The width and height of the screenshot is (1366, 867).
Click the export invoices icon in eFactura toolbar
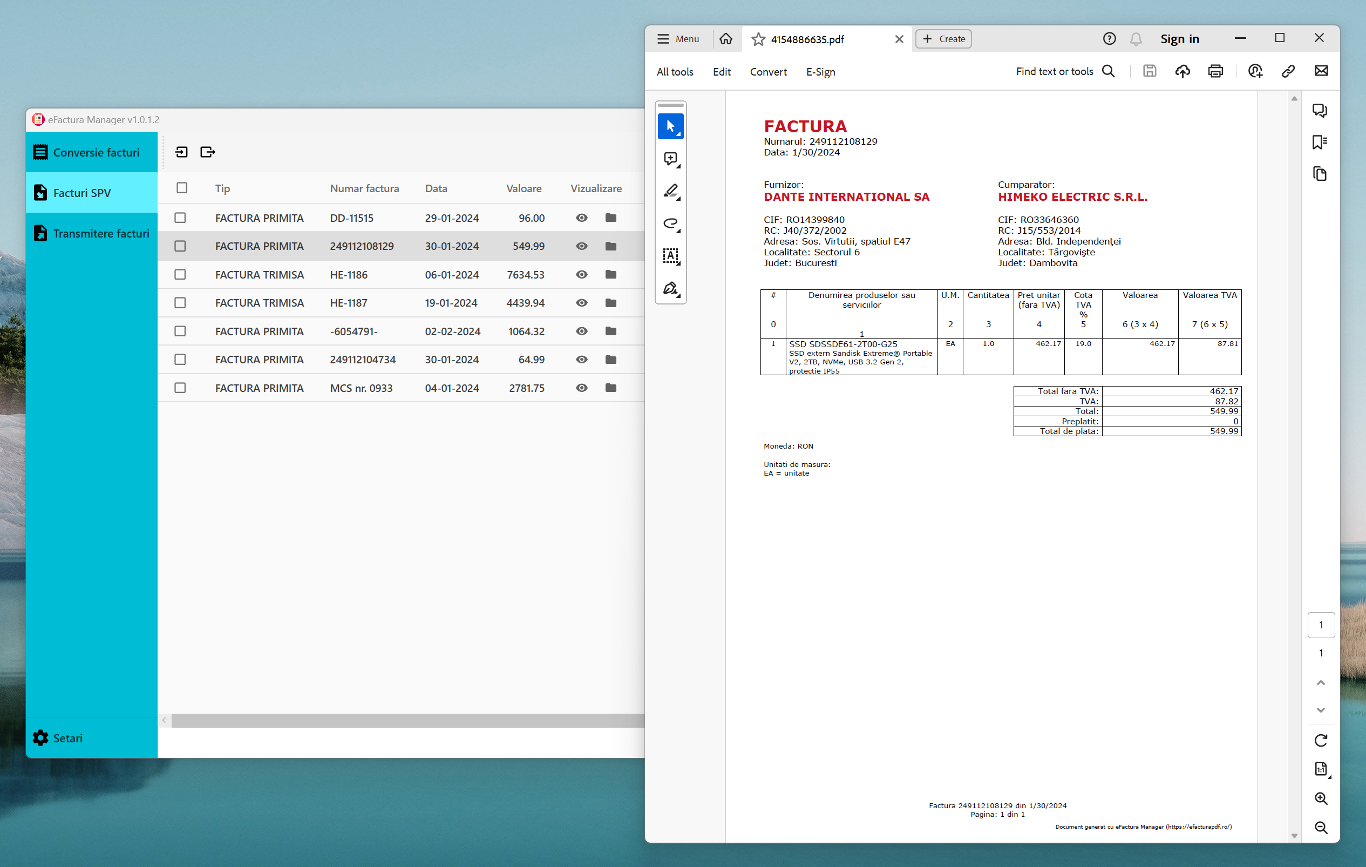(x=208, y=152)
